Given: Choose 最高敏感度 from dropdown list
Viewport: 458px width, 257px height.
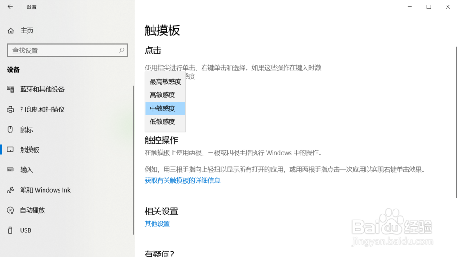Looking at the screenshot, I should [x=165, y=82].
